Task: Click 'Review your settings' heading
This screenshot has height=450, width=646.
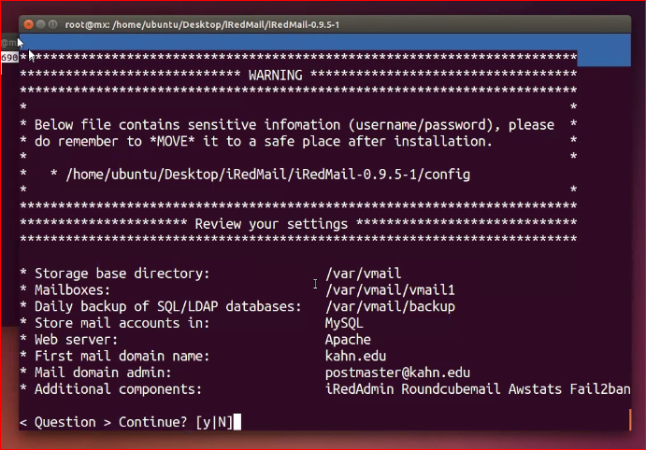Action: [x=271, y=224]
